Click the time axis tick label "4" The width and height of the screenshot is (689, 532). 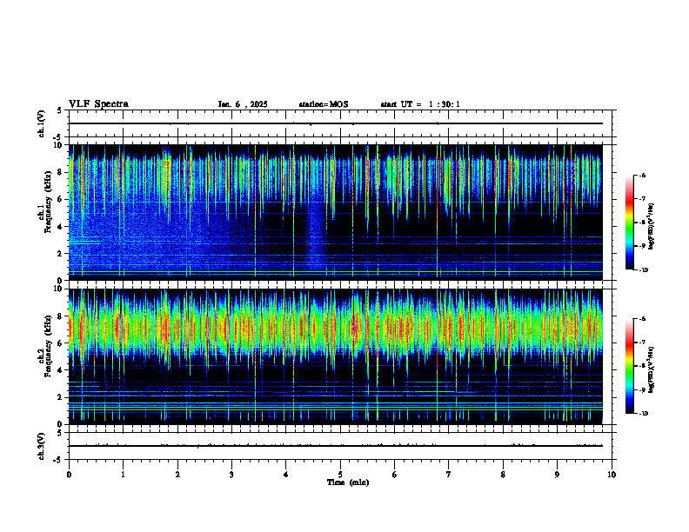(286, 475)
